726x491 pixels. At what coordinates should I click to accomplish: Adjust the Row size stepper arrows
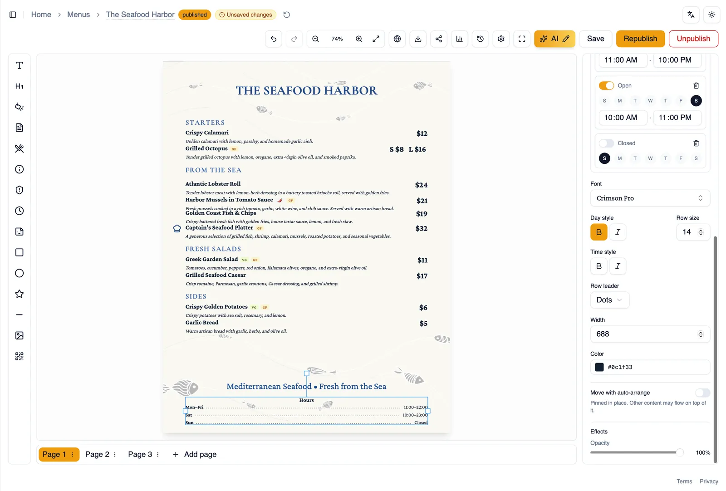(x=701, y=232)
